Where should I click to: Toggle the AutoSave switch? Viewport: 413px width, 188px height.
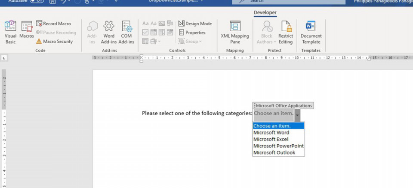pos(36,1)
